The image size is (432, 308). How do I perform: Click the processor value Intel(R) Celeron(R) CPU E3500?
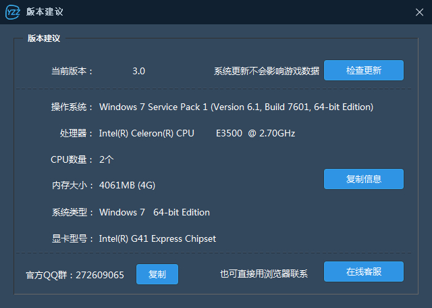point(197,134)
